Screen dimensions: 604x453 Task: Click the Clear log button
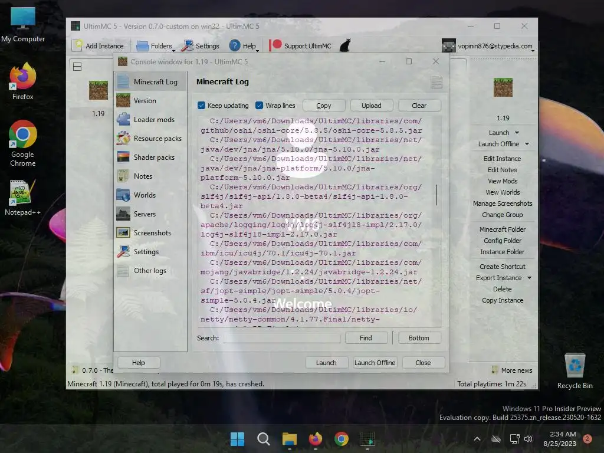tap(419, 106)
